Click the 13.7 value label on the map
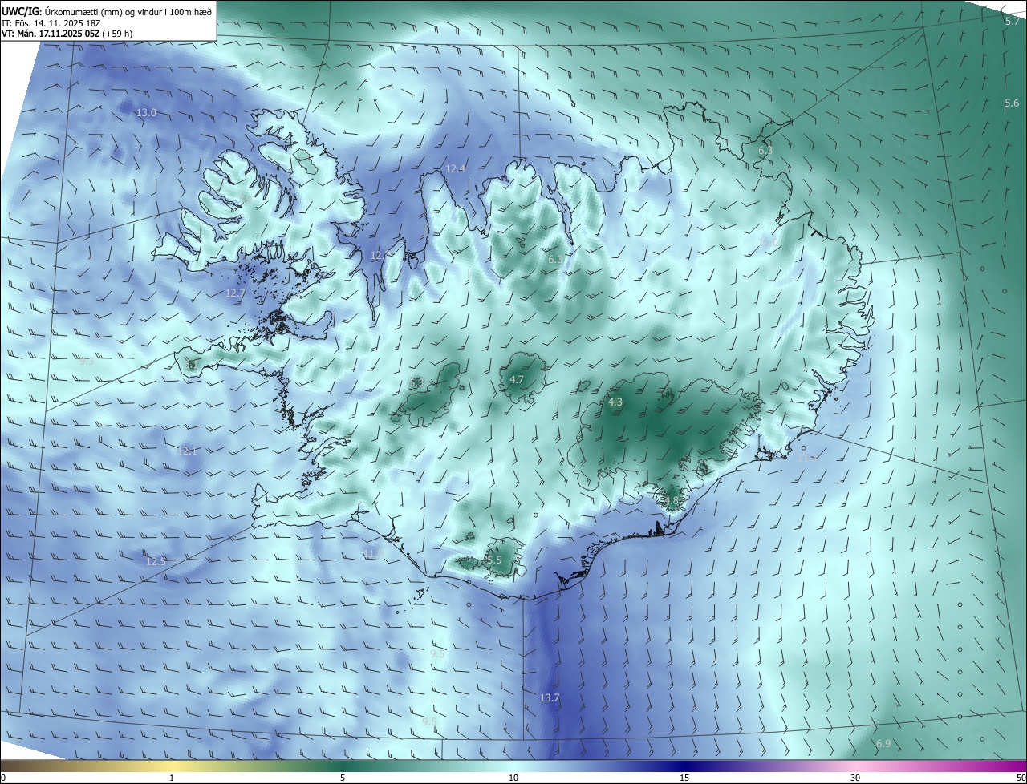 [x=549, y=698]
